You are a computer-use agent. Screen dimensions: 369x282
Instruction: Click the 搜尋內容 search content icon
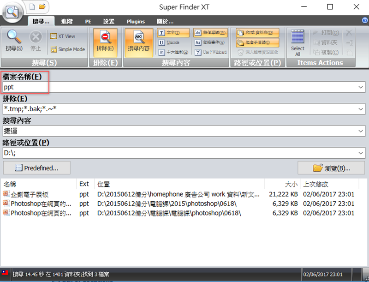pyautogui.click(x=138, y=41)
